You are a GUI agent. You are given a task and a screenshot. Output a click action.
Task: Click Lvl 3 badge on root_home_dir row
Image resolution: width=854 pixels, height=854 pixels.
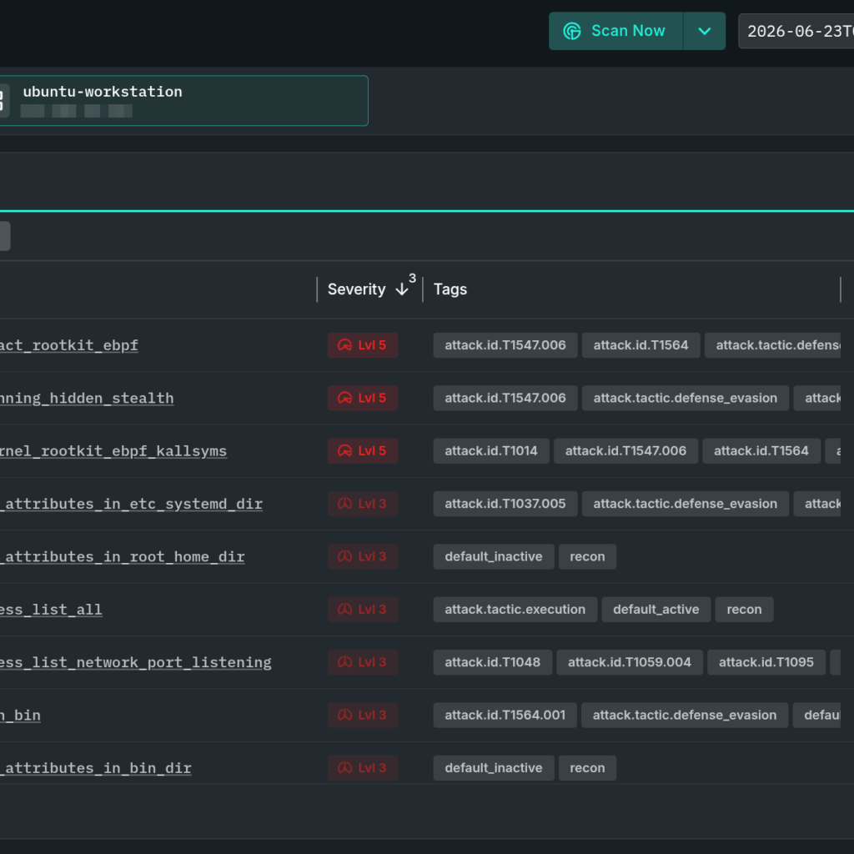pyautogui.click(x=363, y=556)
